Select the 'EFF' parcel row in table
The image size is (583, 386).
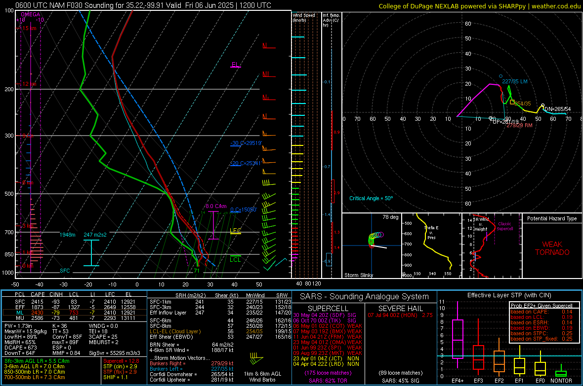[75, 307]
